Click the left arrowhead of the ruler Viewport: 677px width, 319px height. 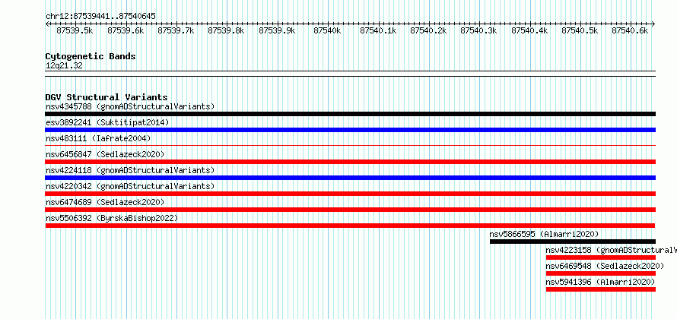click(47, 24)
